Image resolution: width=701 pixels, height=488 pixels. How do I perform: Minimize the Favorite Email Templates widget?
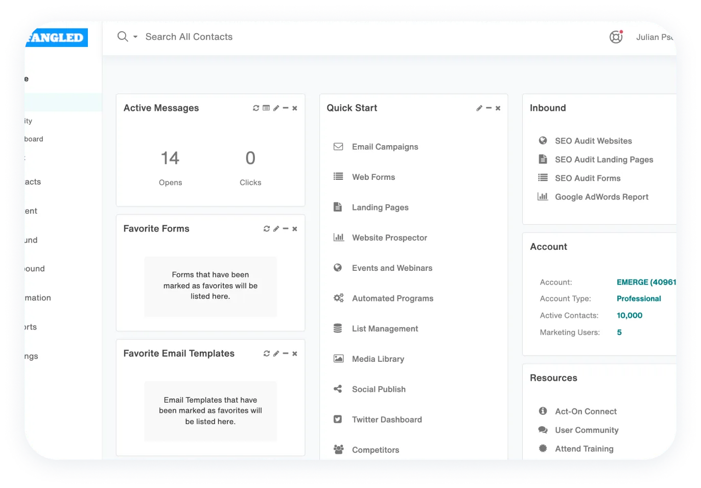[285, 353]
